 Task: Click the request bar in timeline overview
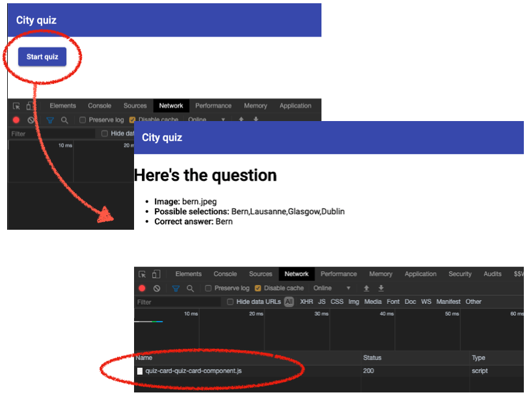pyautogui.click(x=148, y=322)
